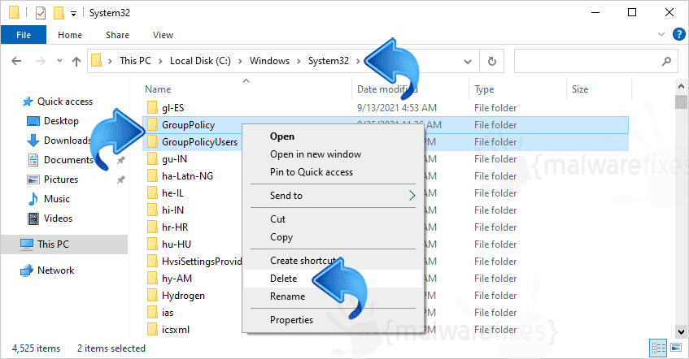Select the hi-IN folder

point(172,210)
